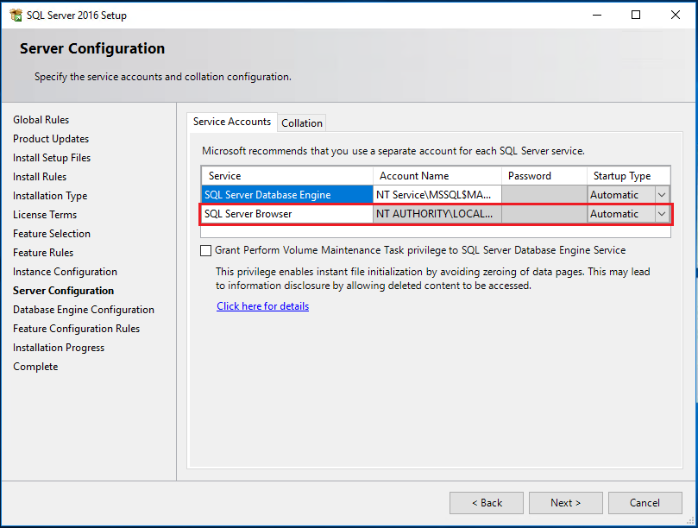Enable Grant Perform Volume Maintenance Task checkbox
Viewport: 698px width, 528px height.
pyautogui.click(x=205, y=250)
